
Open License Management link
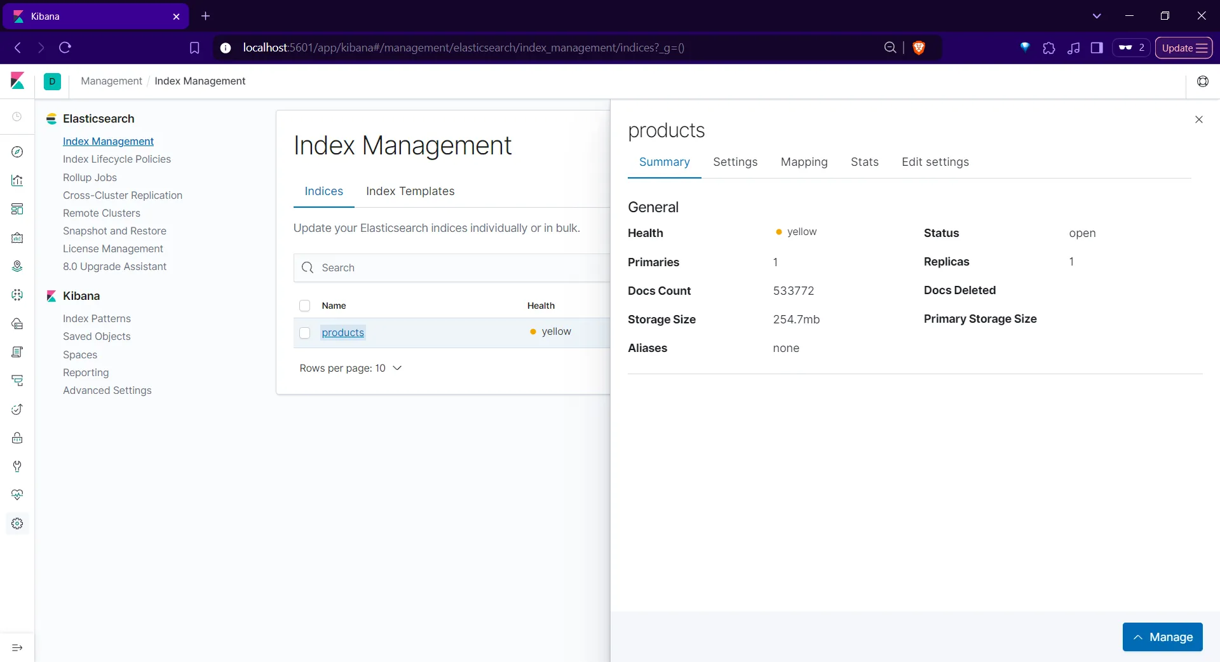tap(112, 248)
